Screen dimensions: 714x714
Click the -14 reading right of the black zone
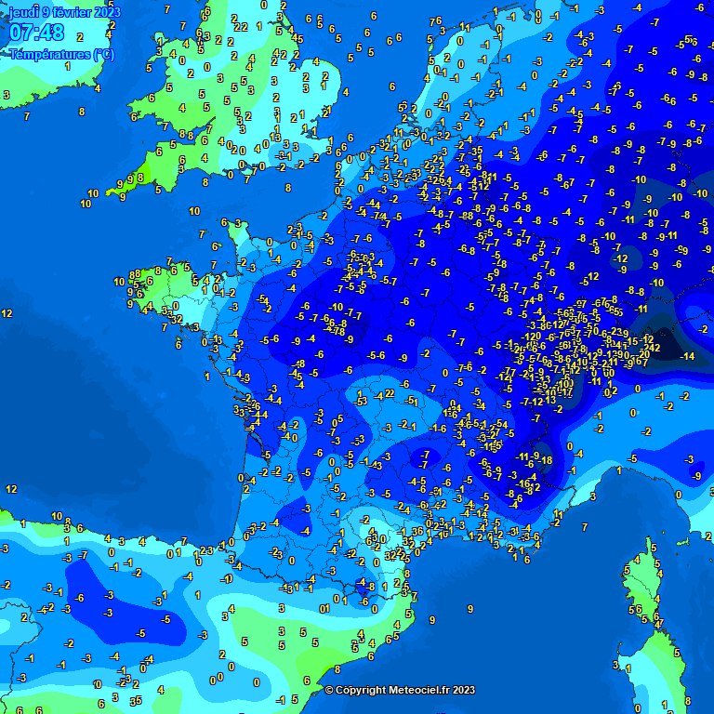click(x=688, y=356)
